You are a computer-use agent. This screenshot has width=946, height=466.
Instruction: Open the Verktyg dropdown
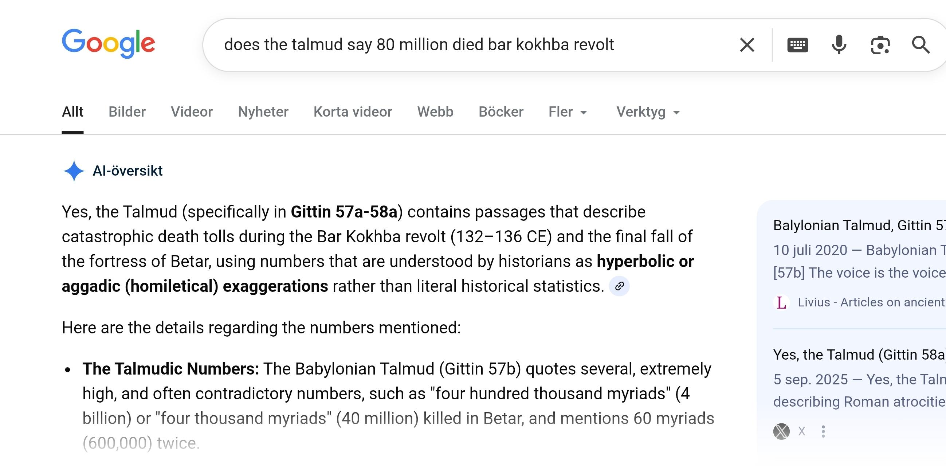click(648, 111)
